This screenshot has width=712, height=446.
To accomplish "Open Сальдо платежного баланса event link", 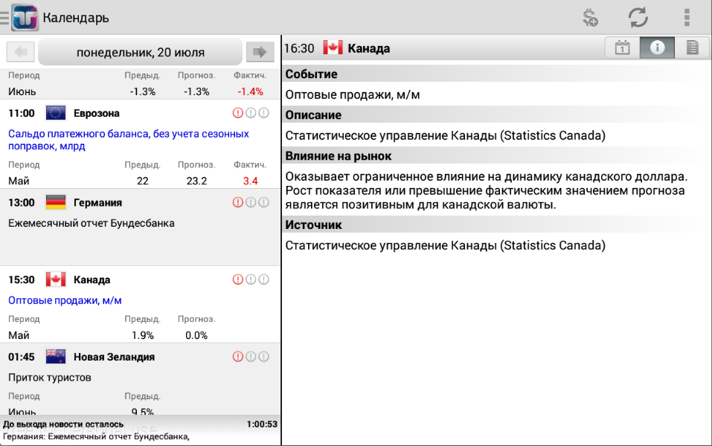I will 129,140.
